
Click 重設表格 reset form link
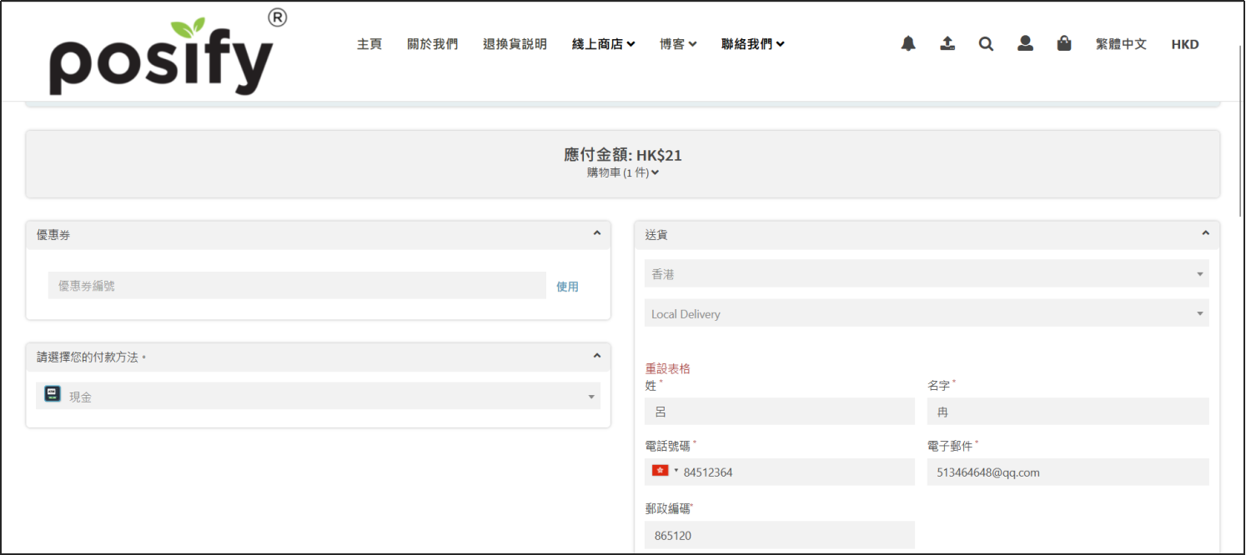click(x=667, y=368)
